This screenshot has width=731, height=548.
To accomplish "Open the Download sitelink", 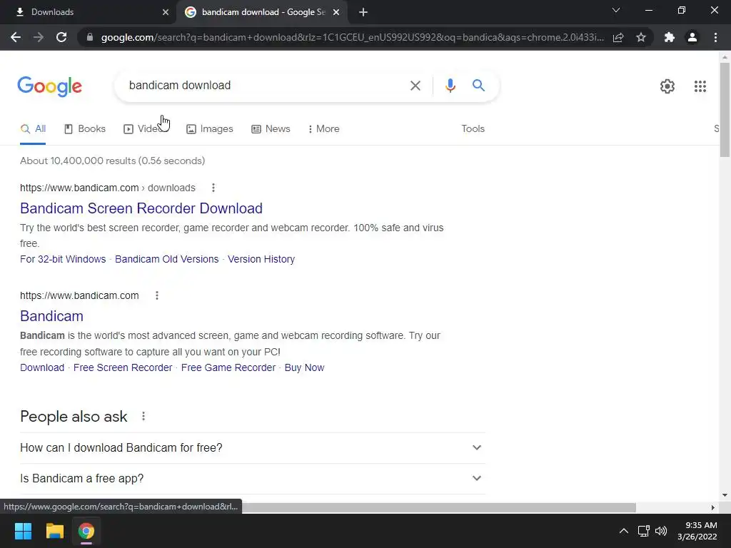I will 42,367.
